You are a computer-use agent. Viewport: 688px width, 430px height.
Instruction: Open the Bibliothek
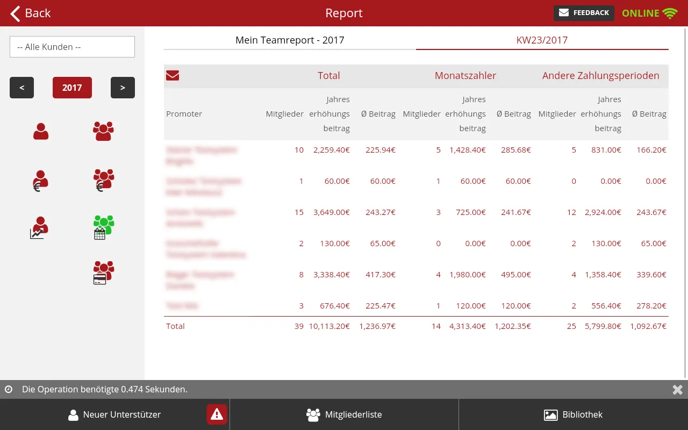coord(573,414)
